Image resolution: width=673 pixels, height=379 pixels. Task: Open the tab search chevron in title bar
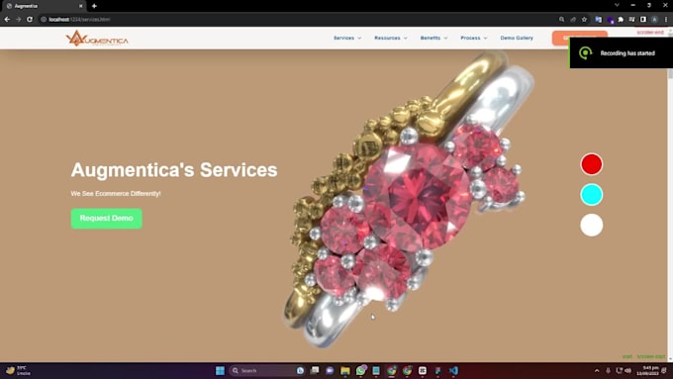(x=617, y=5)
